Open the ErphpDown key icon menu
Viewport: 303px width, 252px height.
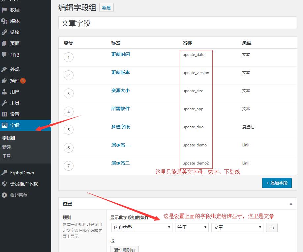[4, 173]
